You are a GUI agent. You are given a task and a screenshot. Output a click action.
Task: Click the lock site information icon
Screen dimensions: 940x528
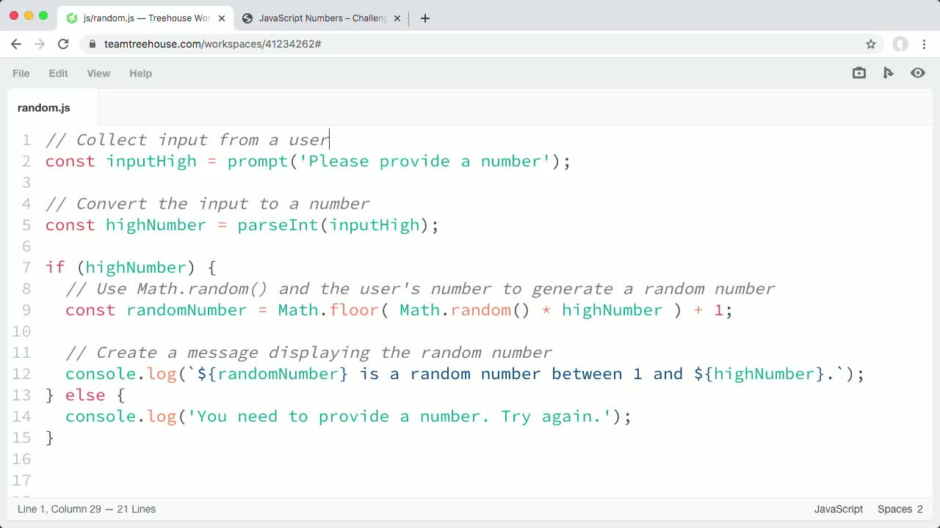pos(93,44)
